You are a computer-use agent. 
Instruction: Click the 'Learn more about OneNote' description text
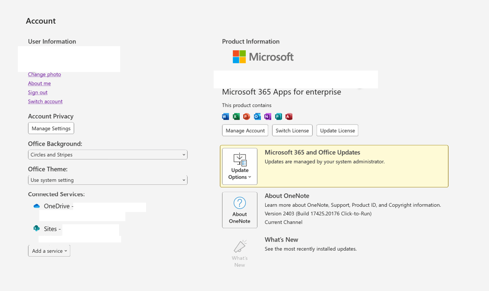click(x=353, y=205)
